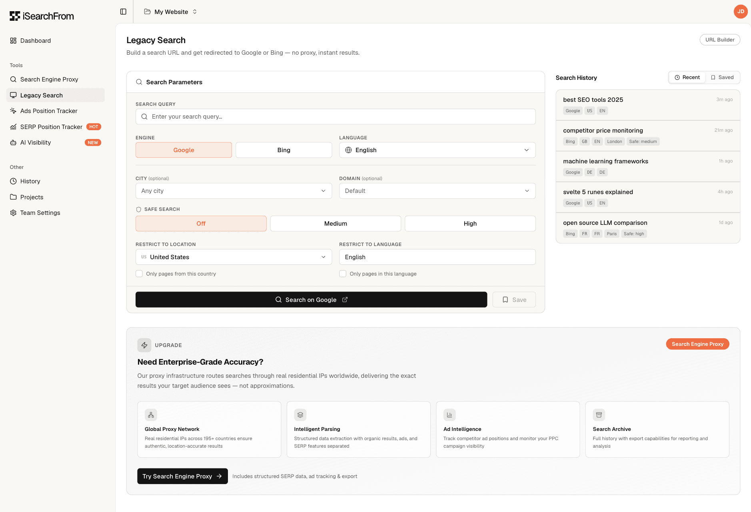Click the Legacy Search monitor icon

pyautogui.click(x=13, y=95)
